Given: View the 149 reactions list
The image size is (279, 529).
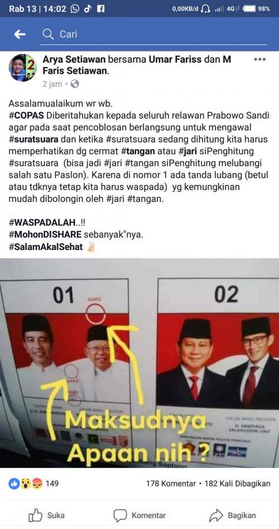Looking at the screenshot, I should [x=33, y=484].
